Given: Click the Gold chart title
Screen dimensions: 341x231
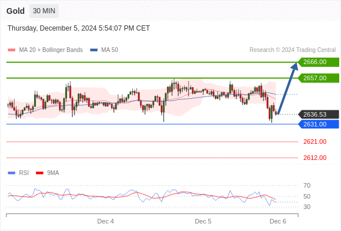Looking at the screenshot, I should coord(16,11).
